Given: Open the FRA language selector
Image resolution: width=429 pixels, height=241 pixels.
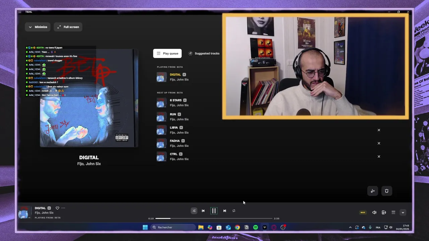Looking at the screenshot, I should pyautogui.click(x=378, y=228).
